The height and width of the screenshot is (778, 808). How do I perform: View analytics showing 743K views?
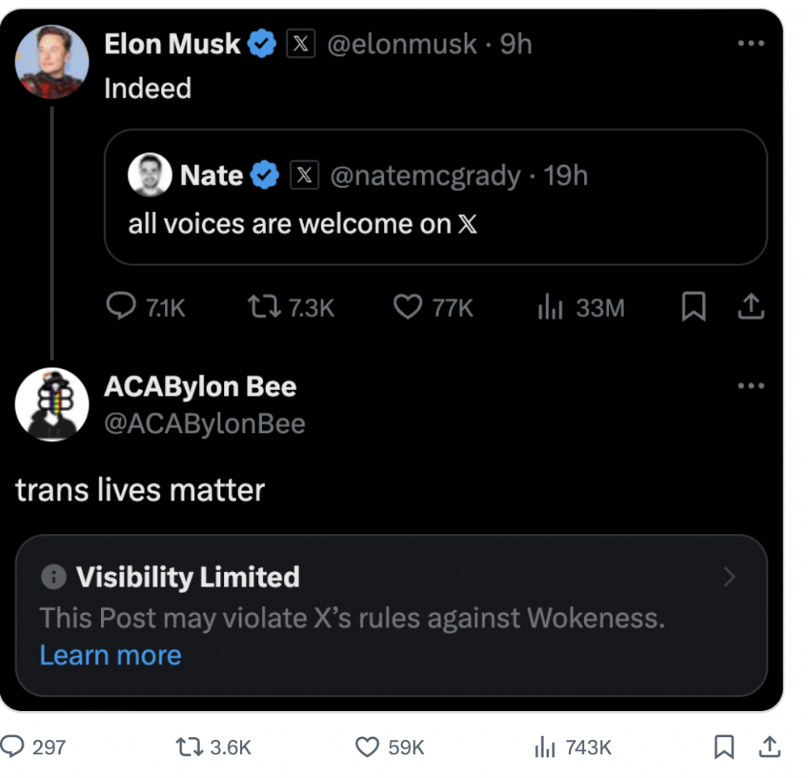(544, 746)
